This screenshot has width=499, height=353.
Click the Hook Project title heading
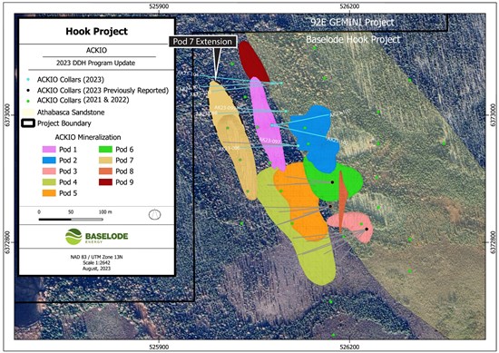pyautogui.click(x=97, y=31)
